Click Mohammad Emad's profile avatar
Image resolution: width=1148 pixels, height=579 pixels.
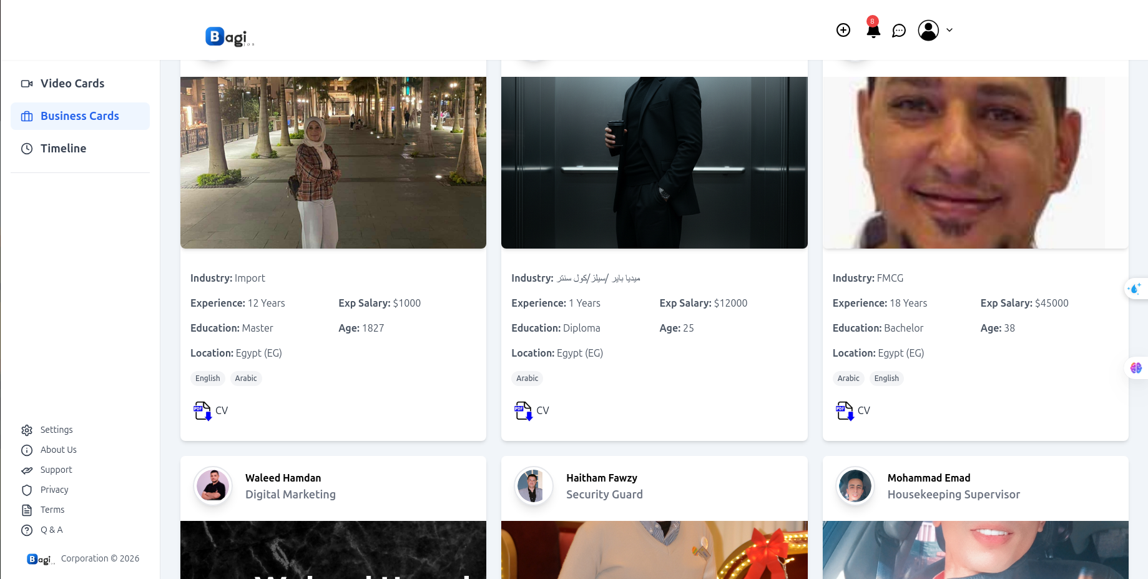point(855,486)
